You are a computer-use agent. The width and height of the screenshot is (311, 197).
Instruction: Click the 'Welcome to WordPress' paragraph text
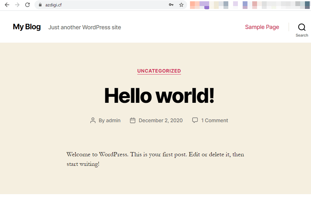click(x=155, y=159)
